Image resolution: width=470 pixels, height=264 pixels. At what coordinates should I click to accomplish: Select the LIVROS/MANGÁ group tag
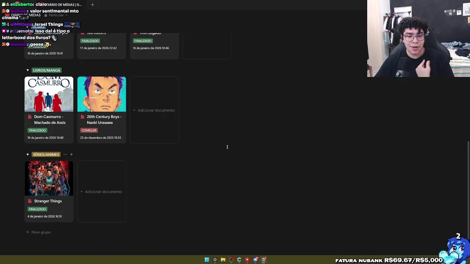click(46, 70)
